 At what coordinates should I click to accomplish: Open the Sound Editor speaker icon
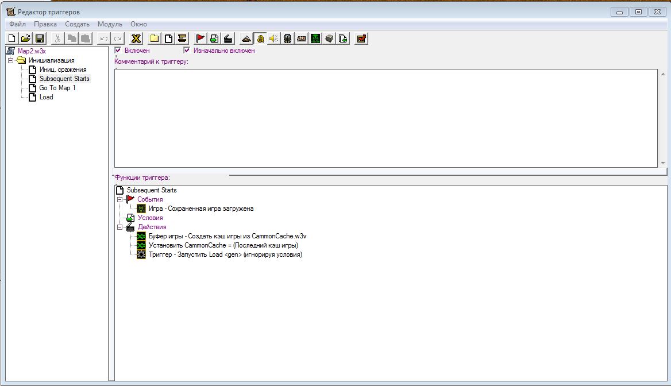point(274,38)
